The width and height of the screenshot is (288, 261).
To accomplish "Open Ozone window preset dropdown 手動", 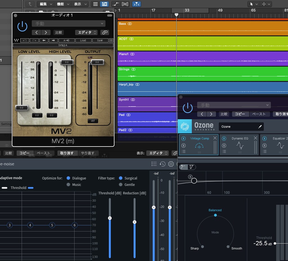I will pos(234,105).
